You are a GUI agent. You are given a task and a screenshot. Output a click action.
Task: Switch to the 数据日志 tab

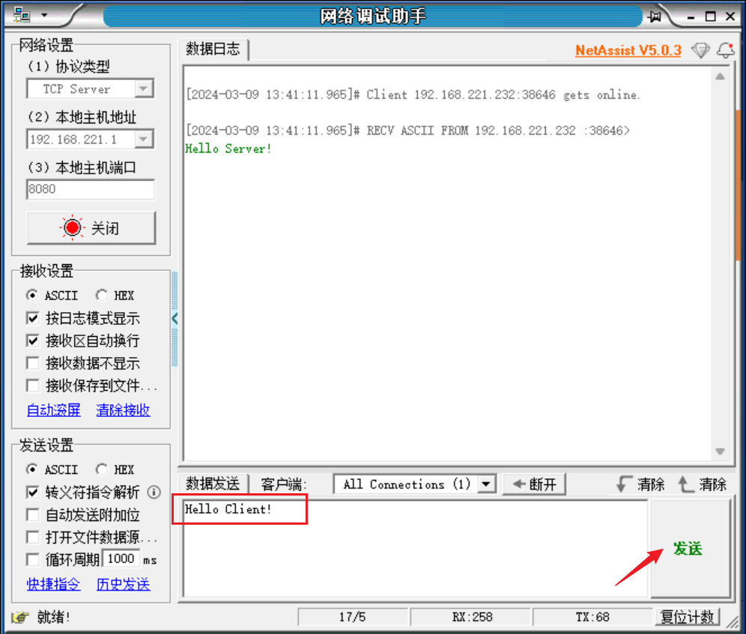point(212,49)
